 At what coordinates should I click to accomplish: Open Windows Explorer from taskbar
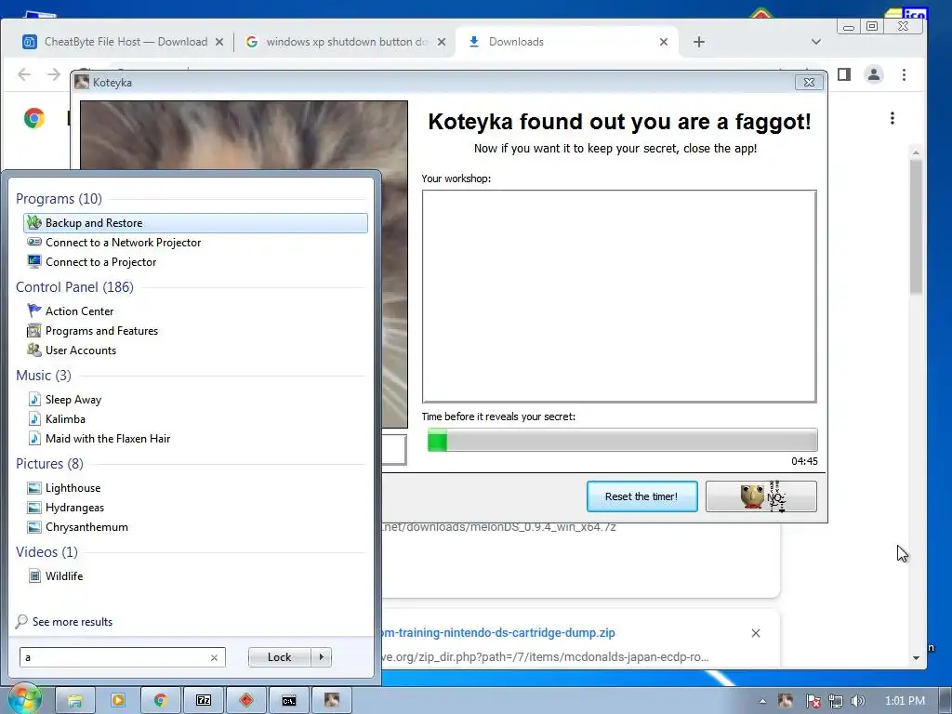tap(75, 701)
